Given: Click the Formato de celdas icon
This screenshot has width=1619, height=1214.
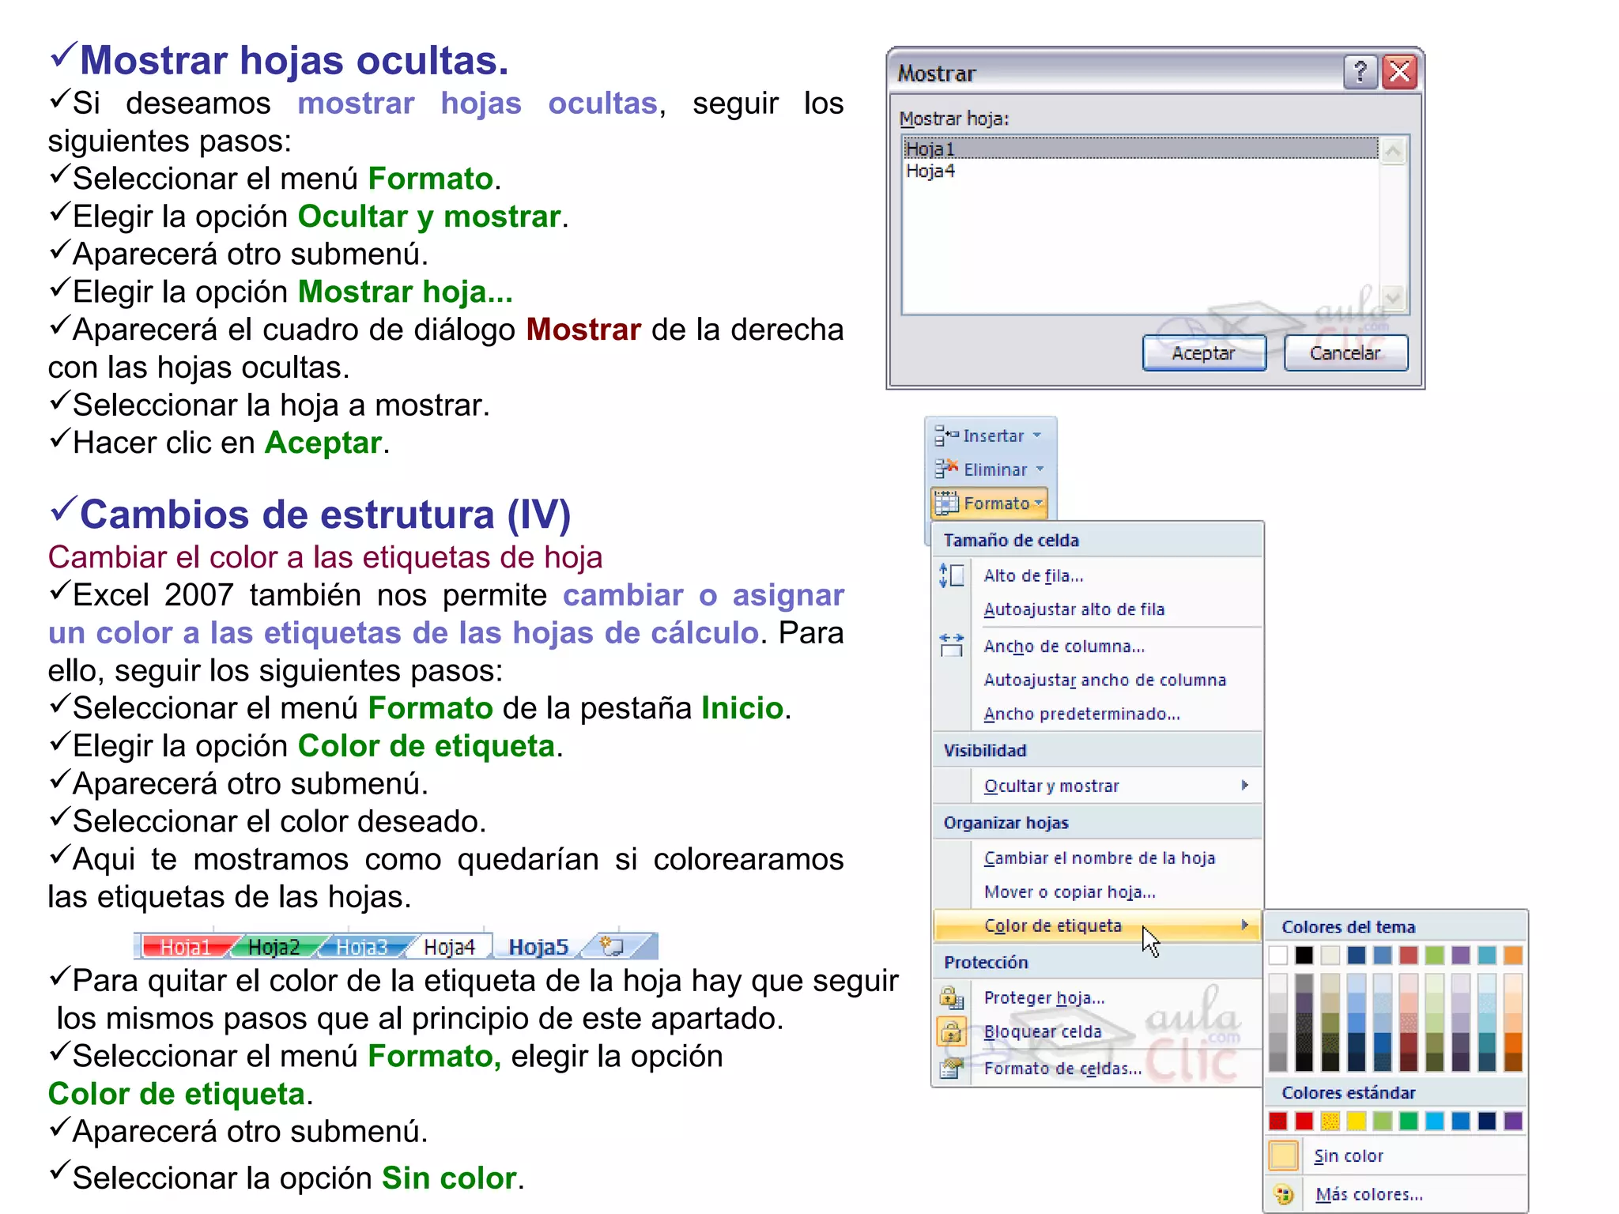Looking at the screenshot, I should 951,1069.
